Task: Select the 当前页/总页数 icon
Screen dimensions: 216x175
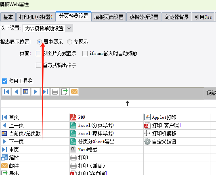Action: pyautogui.click(x=4, y=133)
